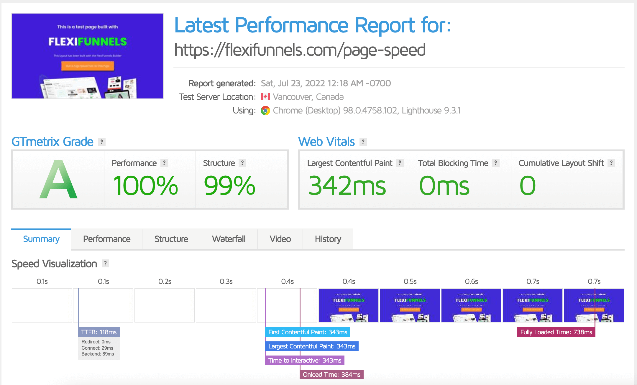The image size is (637, 385).
Task: Click help icon next to Web Vitals
Action: (x=363, y=142)
